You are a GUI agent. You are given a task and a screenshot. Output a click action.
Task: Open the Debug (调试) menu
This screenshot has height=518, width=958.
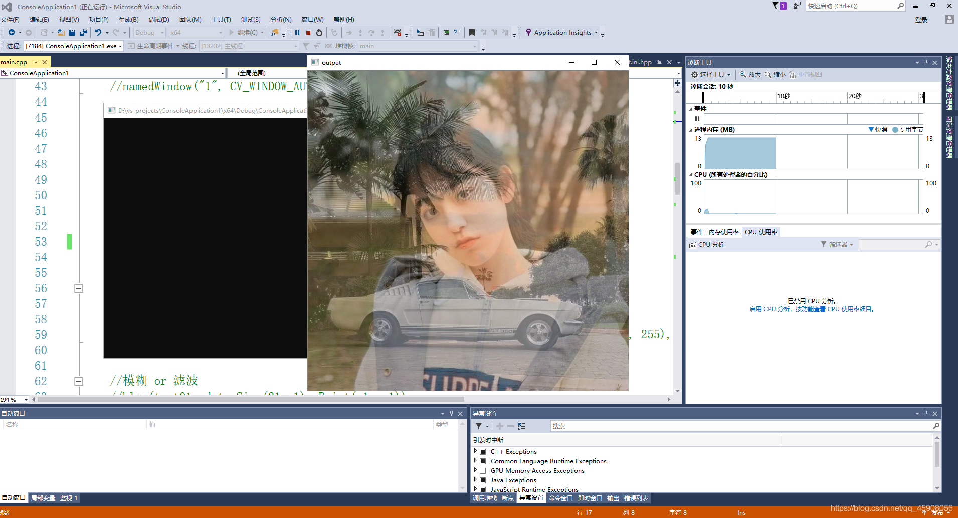[x=159, y=20]
